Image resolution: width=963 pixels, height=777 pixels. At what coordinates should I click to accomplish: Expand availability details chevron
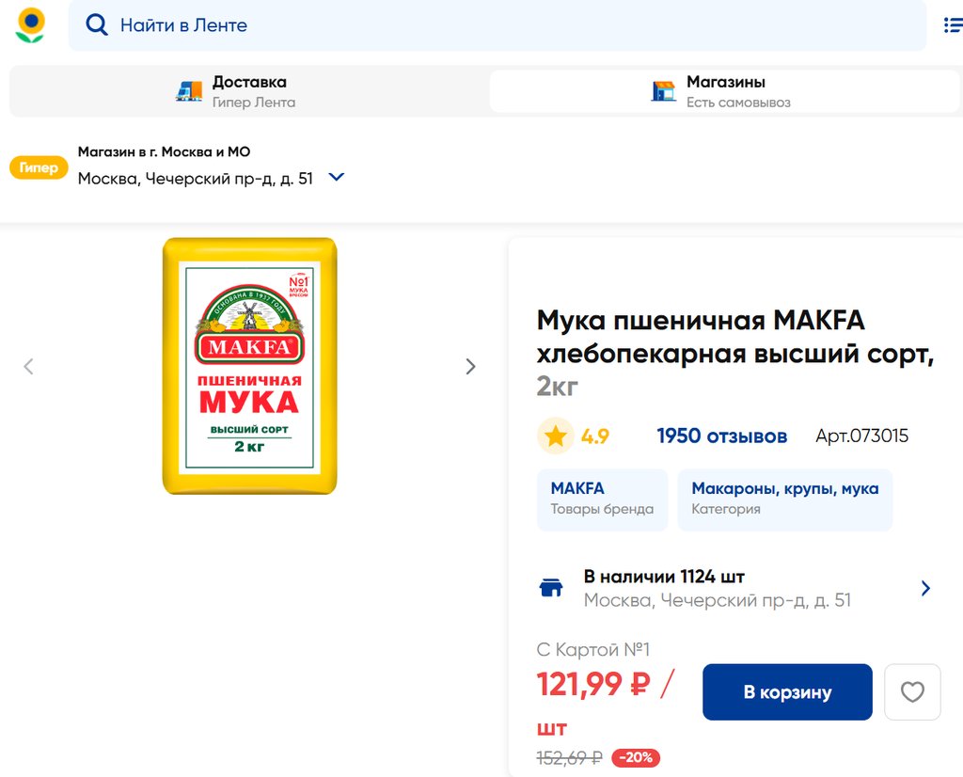(x=925, y=588)
